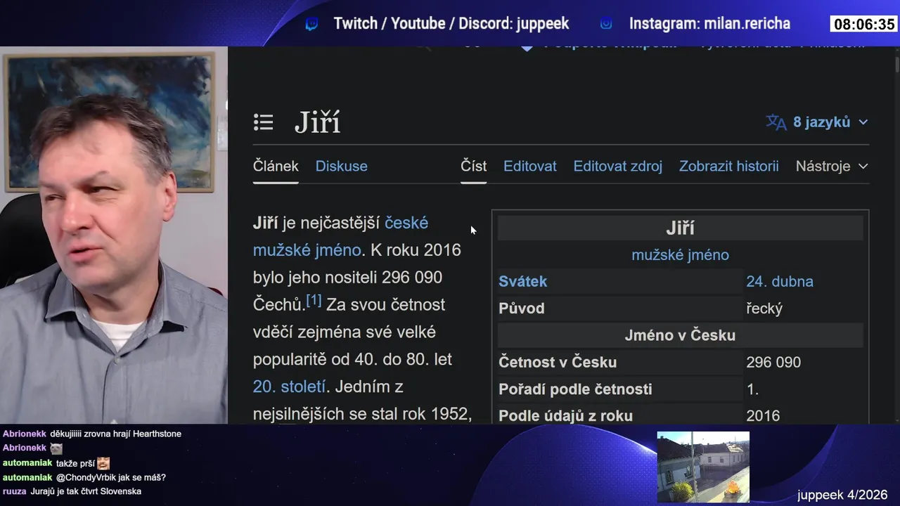Switch to the Článek tab
The width and height of the screenshot is (900, 506).
[x=276, y=167]
